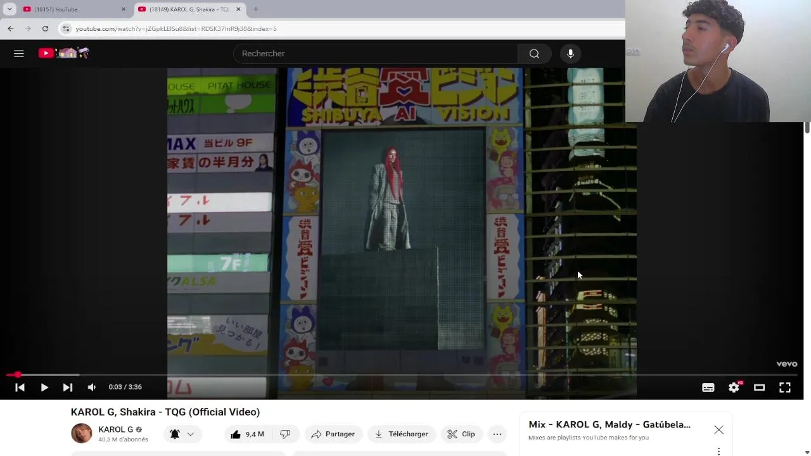Play the paused video

click(44, 387)
